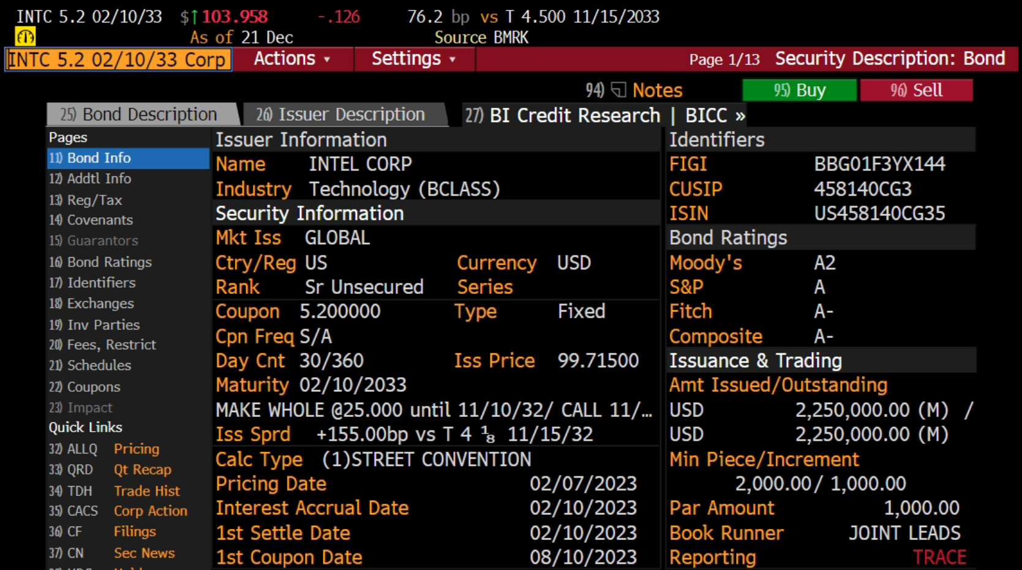Click the price 103.958 in header
Viewport: 1022px width, 570px height.
(x=235, y=17)
